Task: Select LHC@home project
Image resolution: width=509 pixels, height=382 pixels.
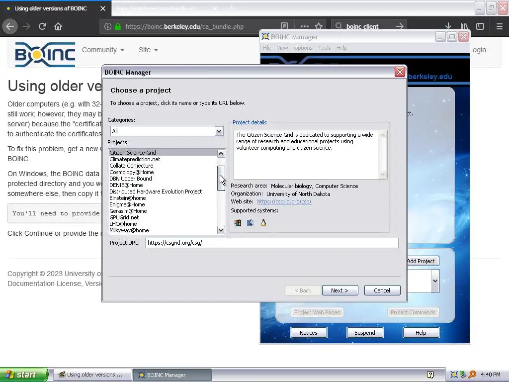Action: [163, 224]
